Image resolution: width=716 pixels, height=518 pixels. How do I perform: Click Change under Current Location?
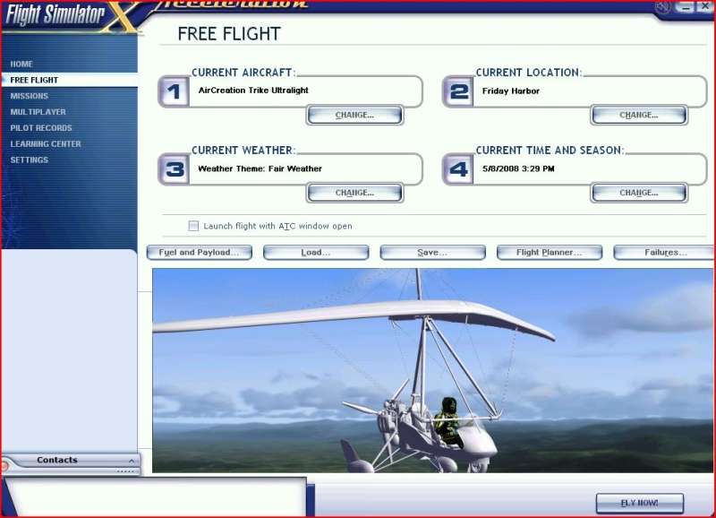639,116
